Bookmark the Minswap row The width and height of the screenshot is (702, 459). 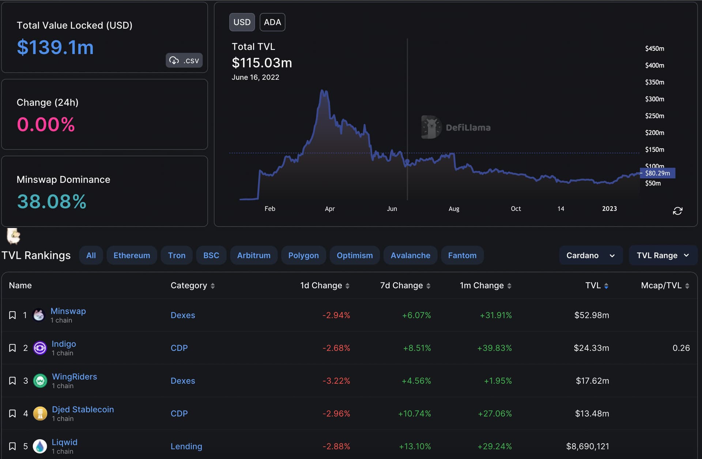point(12,315)
